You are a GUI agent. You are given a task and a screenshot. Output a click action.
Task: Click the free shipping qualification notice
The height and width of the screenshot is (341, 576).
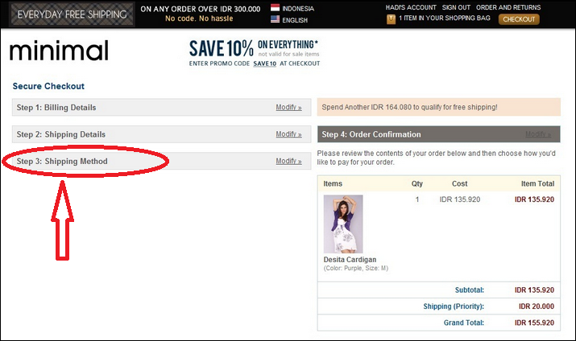tap(439, 107)
